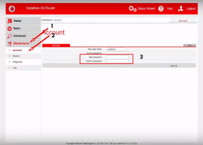This screenshot has width=203, height=145.
Task: Open the Help link in header
Action: 170,8
